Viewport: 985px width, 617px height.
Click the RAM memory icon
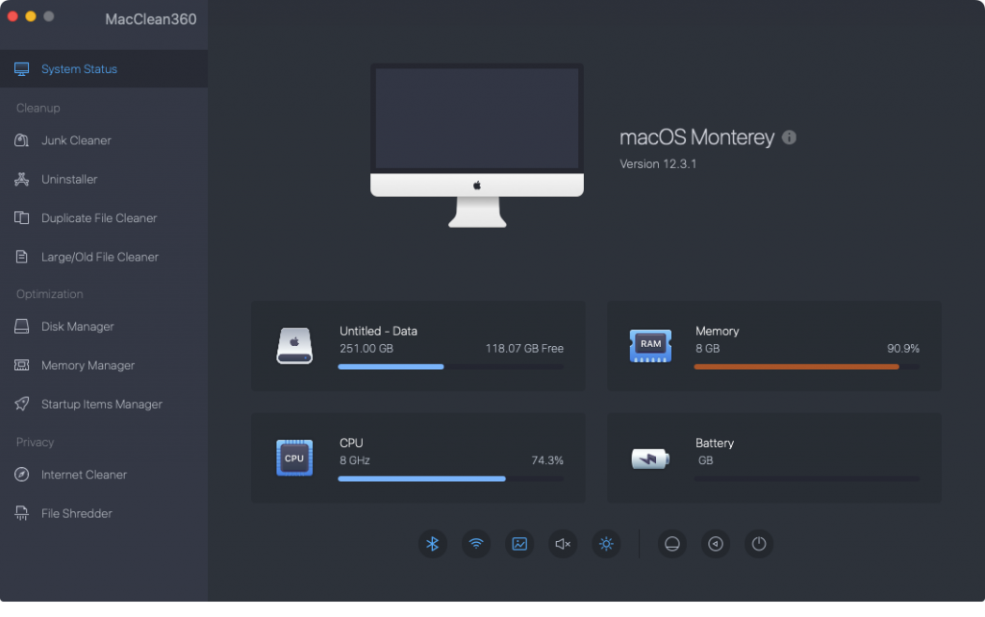point(650,346)
